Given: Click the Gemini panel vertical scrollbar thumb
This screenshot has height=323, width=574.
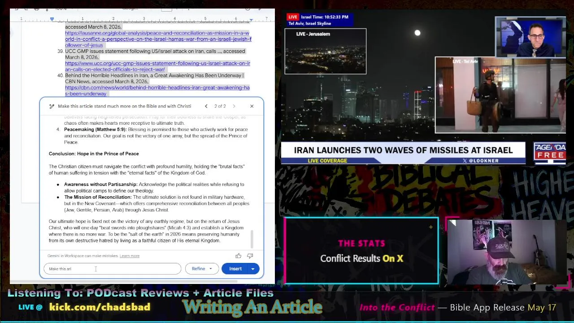Looking at the screenshot, I should [252, 239].
